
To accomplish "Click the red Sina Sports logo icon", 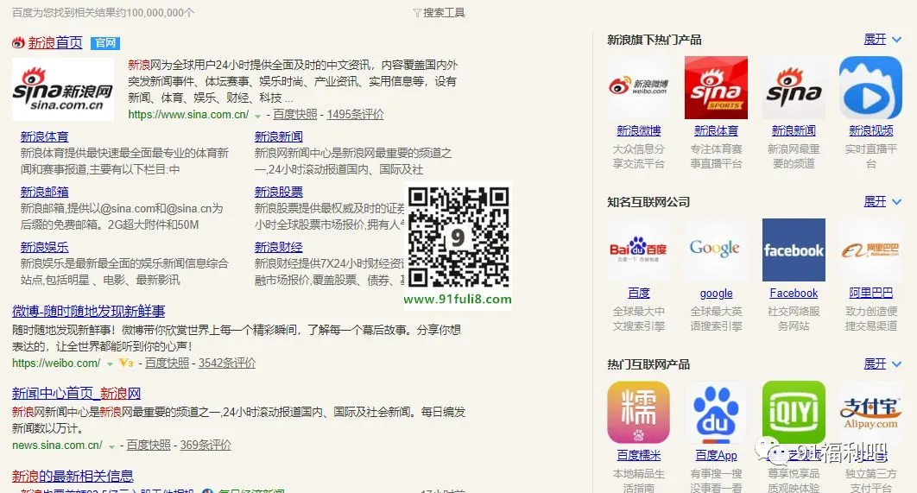I will [x=716, y=88].
